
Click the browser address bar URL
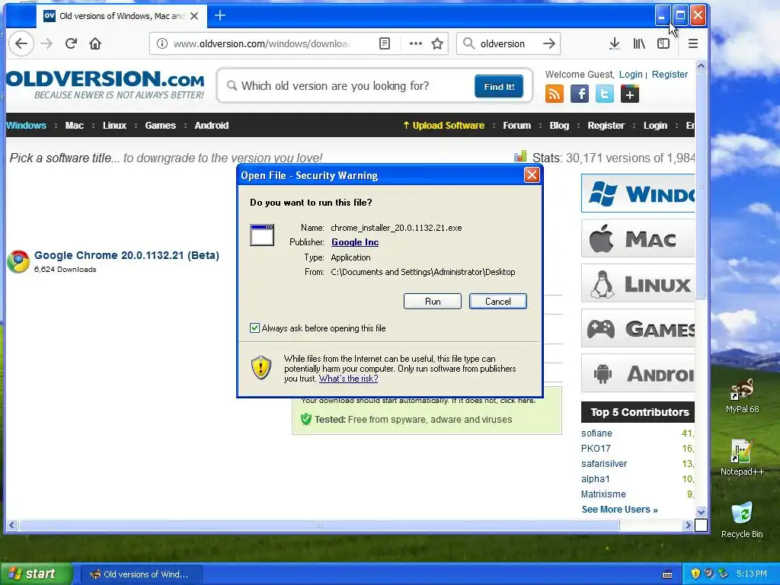pos(261,43)
